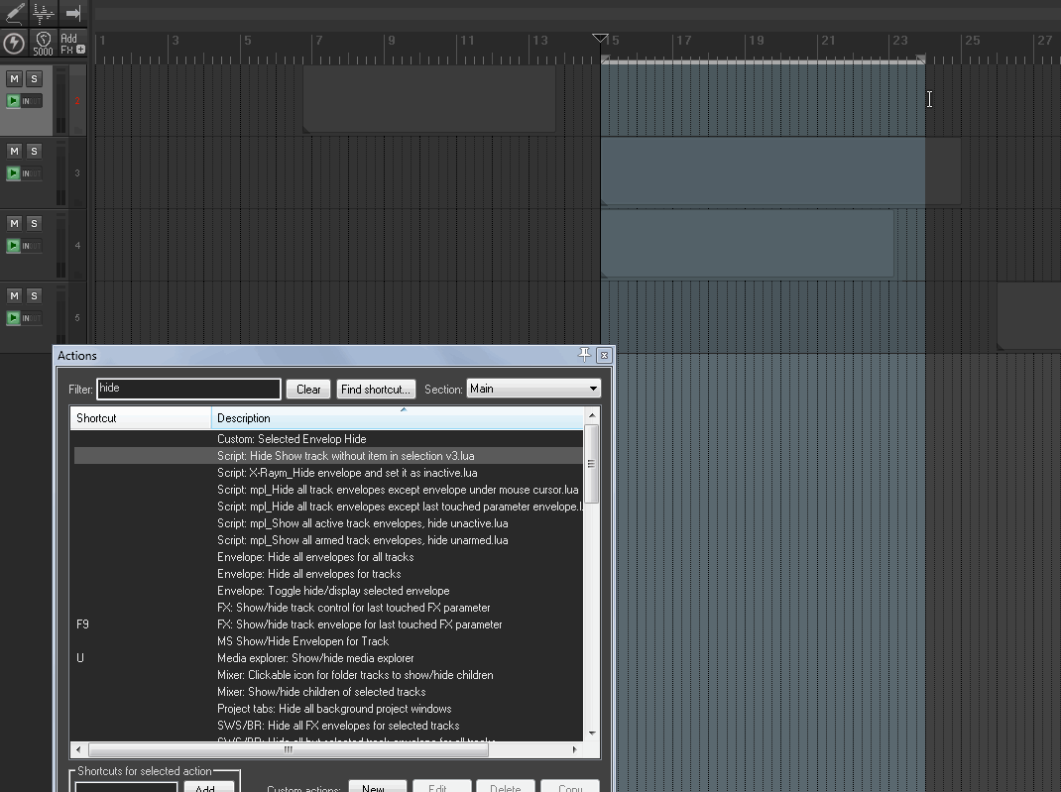Select 'Custom: Selected Envelop Hide' action

[328, 439]
